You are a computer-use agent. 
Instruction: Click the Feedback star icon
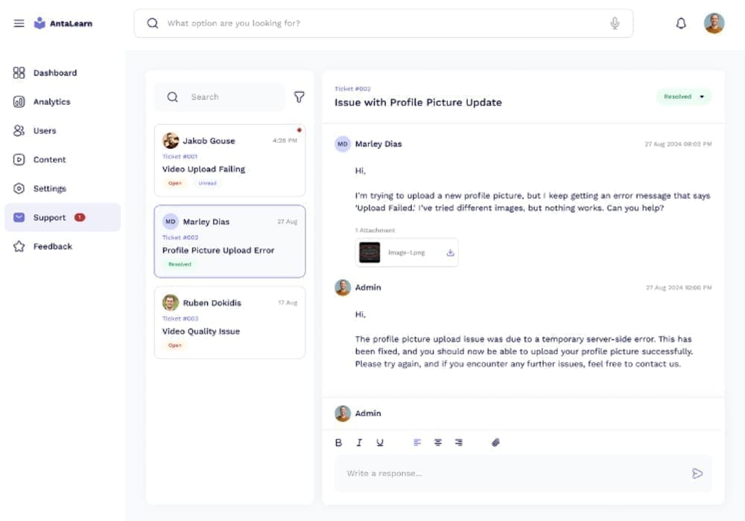point(19,246)
